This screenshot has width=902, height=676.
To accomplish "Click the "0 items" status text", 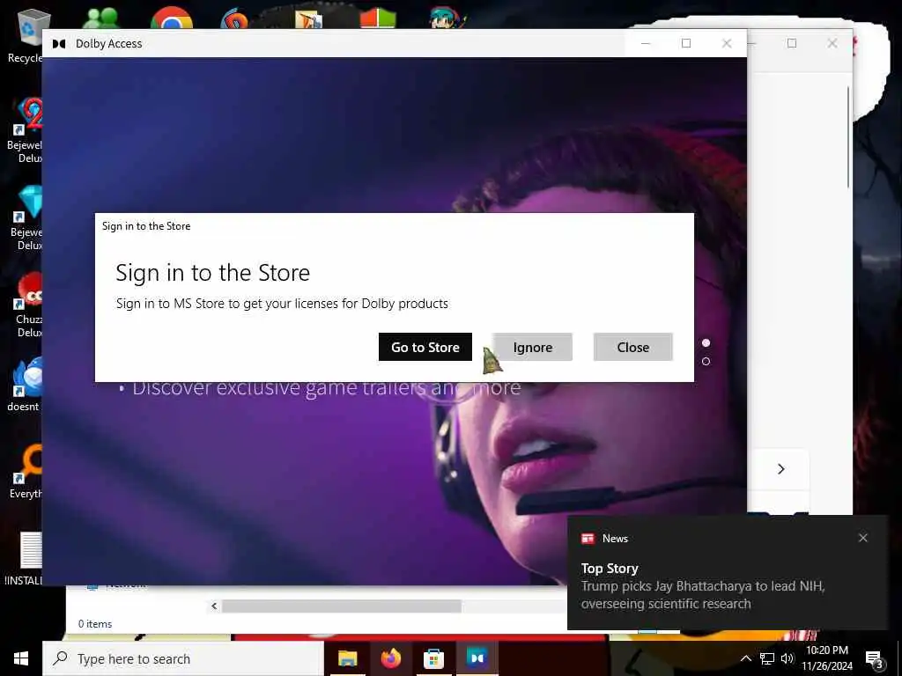I will pos(95,624).
